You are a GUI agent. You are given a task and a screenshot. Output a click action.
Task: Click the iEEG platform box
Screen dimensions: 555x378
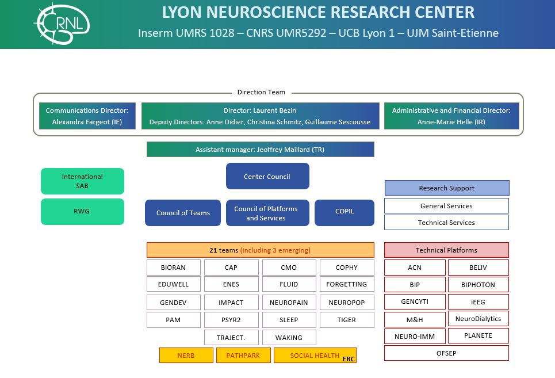[478, 301]
